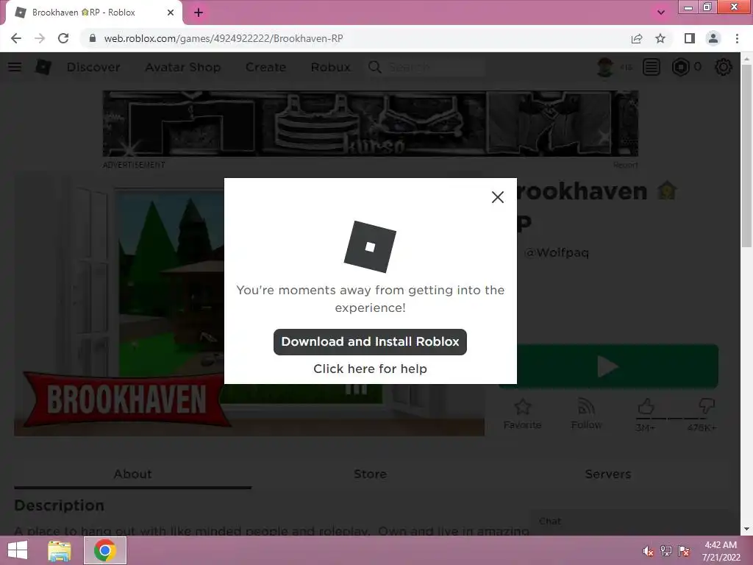Open the @Wolfpaq creator link

557,252
